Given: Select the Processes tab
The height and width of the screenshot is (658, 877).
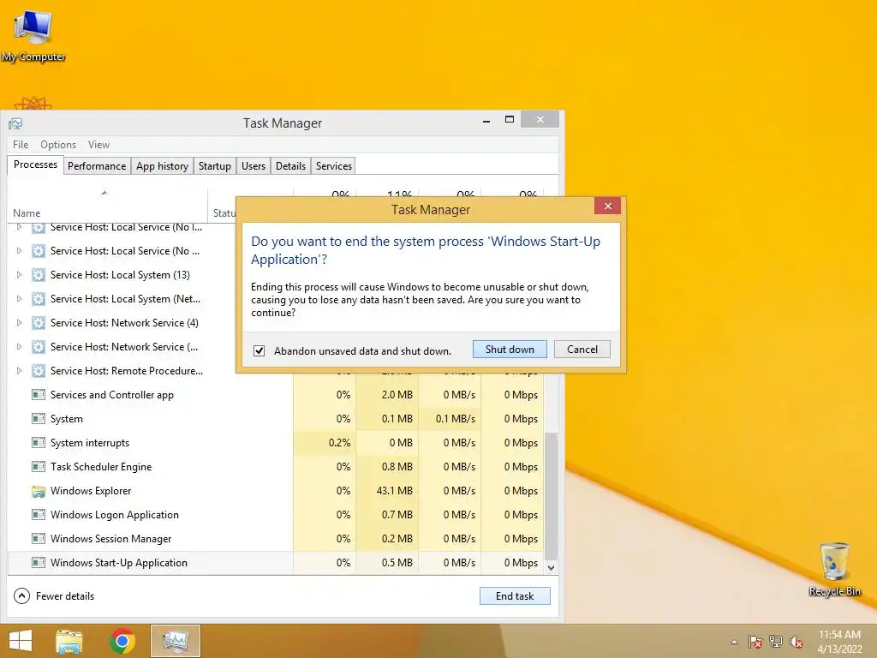Looking at the screenshot, I should 35,164.
